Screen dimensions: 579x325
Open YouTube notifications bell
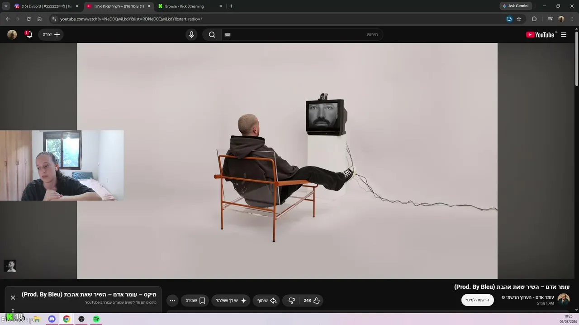pos(29,35)
